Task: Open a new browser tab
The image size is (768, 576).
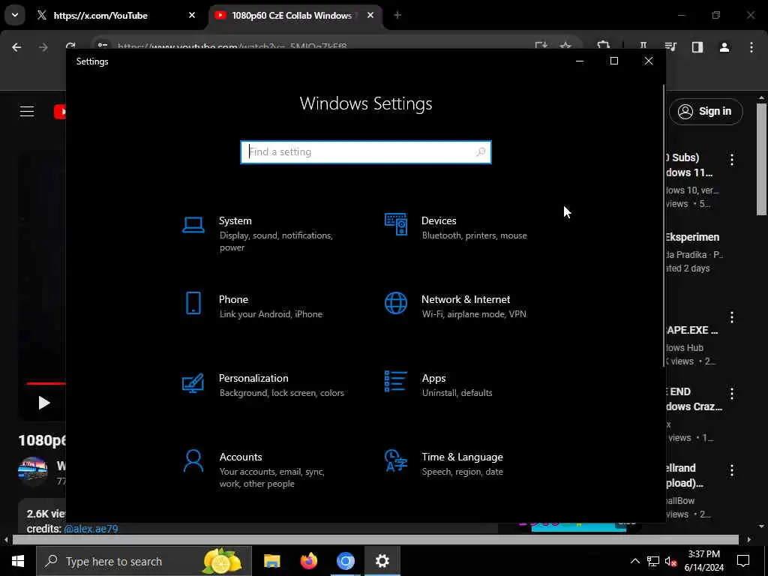Action: click(x=397, y=15)
